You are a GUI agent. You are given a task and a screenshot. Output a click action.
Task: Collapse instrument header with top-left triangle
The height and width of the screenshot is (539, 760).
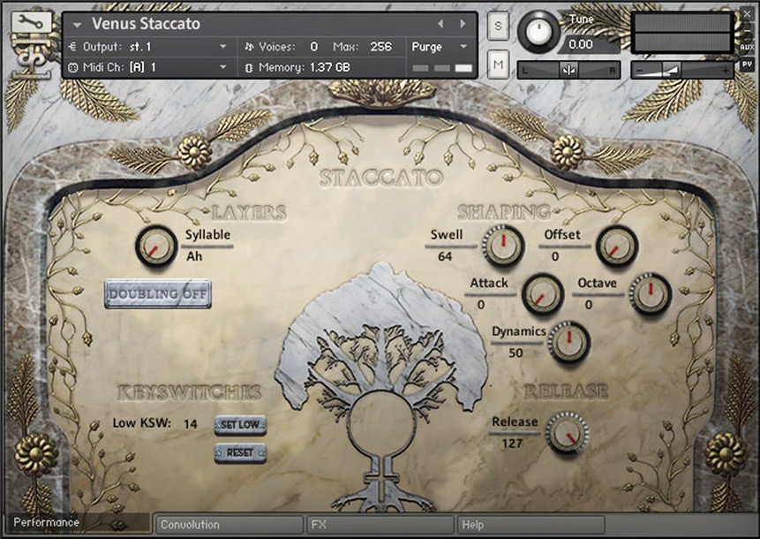click(x=77, y=24)
